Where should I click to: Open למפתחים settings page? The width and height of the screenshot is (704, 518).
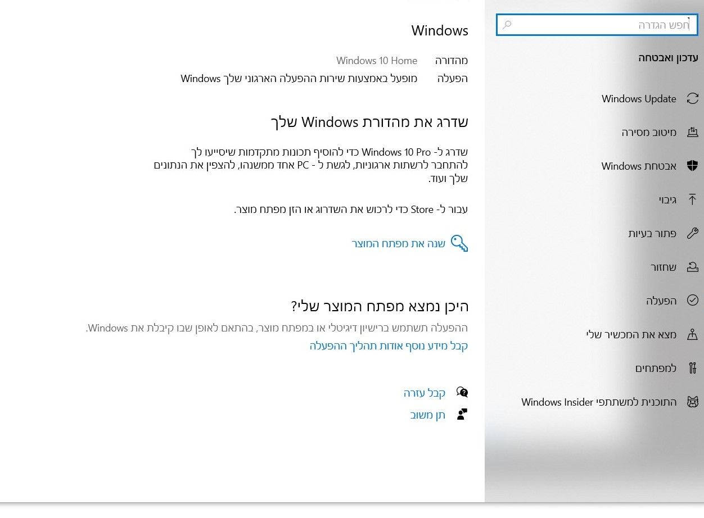(x=656, y=368)
